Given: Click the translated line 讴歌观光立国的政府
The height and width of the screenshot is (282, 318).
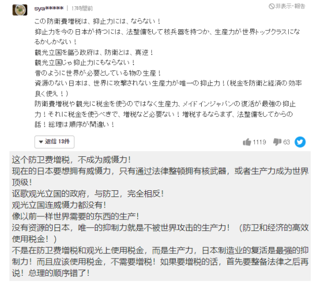Looking at the screenshot, I should (88, 194).
